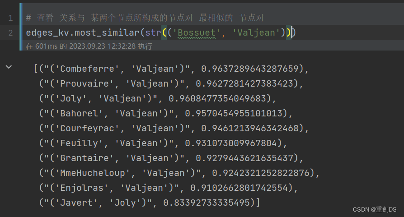
Task: Click the Combeferre, Valjean output row
Action: (x=171, y=69)
